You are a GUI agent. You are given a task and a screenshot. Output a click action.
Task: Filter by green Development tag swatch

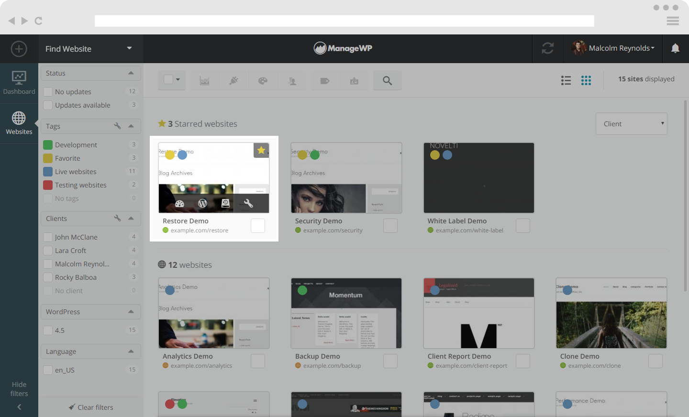pyautogui.click(x=48, y=145)
